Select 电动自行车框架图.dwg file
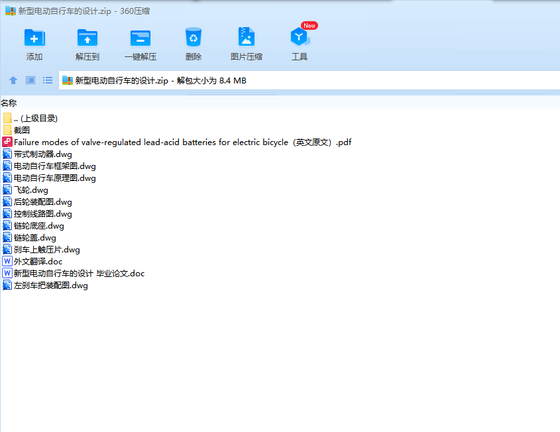560x432 pixels. pyautogui.click(x=49, y=166)
